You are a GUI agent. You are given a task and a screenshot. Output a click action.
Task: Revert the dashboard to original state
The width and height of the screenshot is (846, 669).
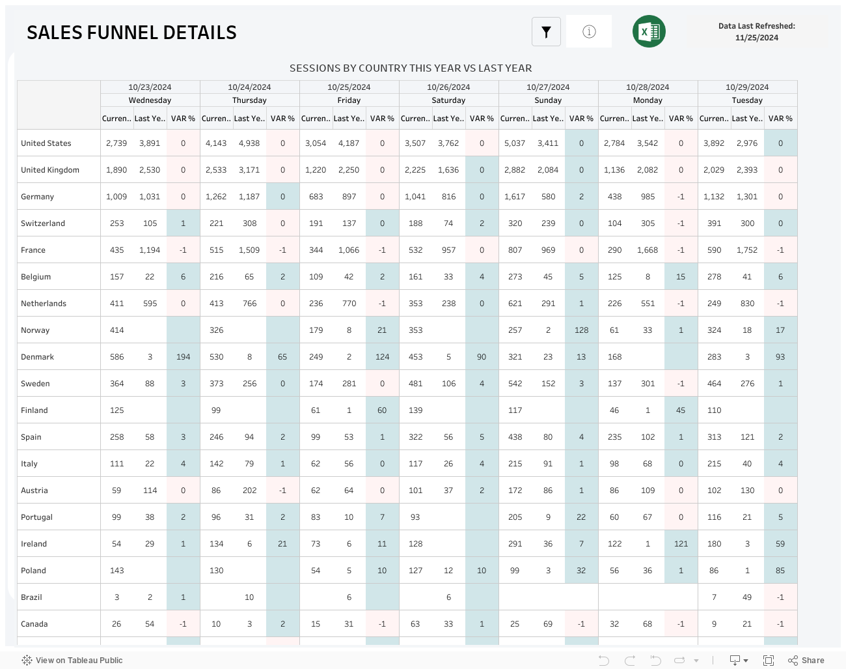click(x=655, y=660)
